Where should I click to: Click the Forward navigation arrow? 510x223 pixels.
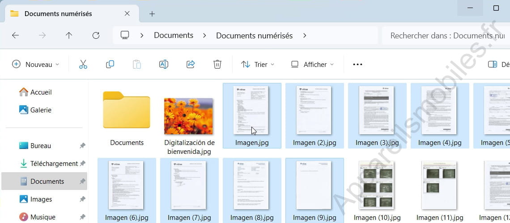[x=42, y=35]
